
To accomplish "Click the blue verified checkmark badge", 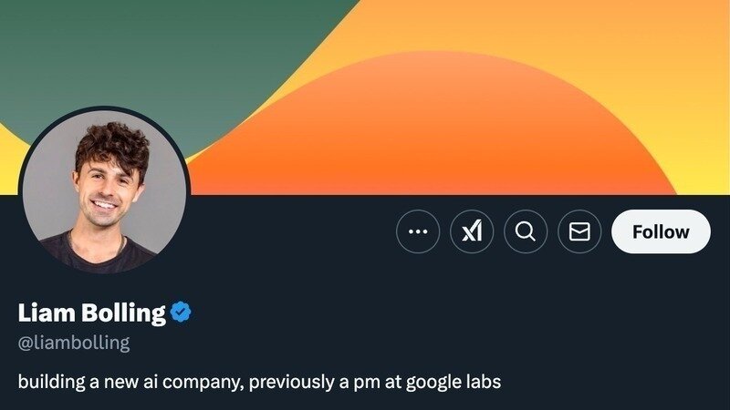I will click(x=181, y=313).
